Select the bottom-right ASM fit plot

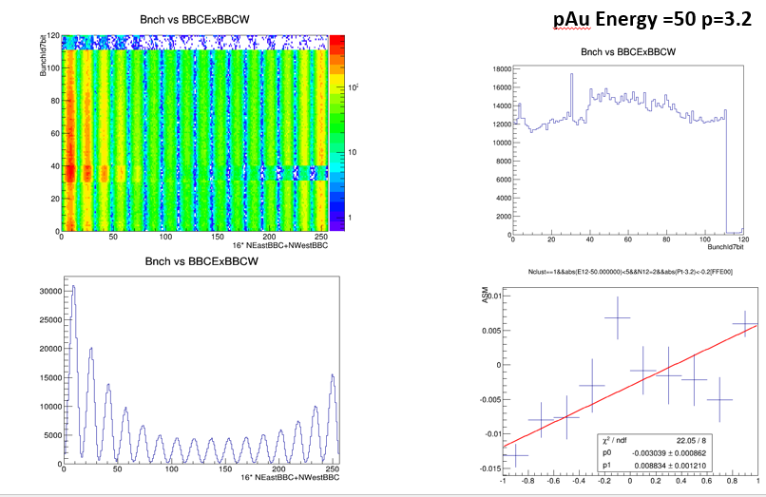coord(630,381)
